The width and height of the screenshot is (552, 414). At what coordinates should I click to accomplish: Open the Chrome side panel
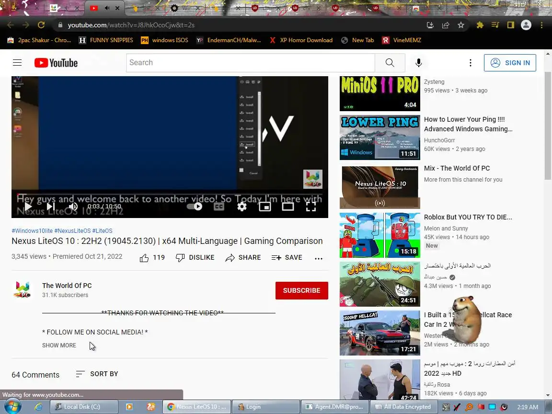click(511, 25)
